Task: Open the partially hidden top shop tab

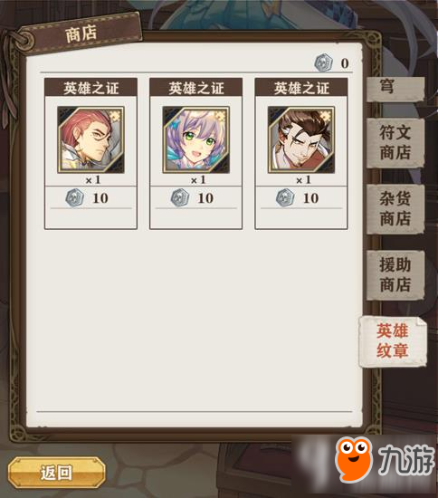Action: click(395, 89)
